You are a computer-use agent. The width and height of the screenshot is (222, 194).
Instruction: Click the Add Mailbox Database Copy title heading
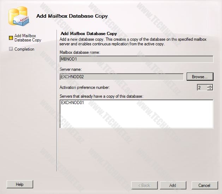coord(72,16)
